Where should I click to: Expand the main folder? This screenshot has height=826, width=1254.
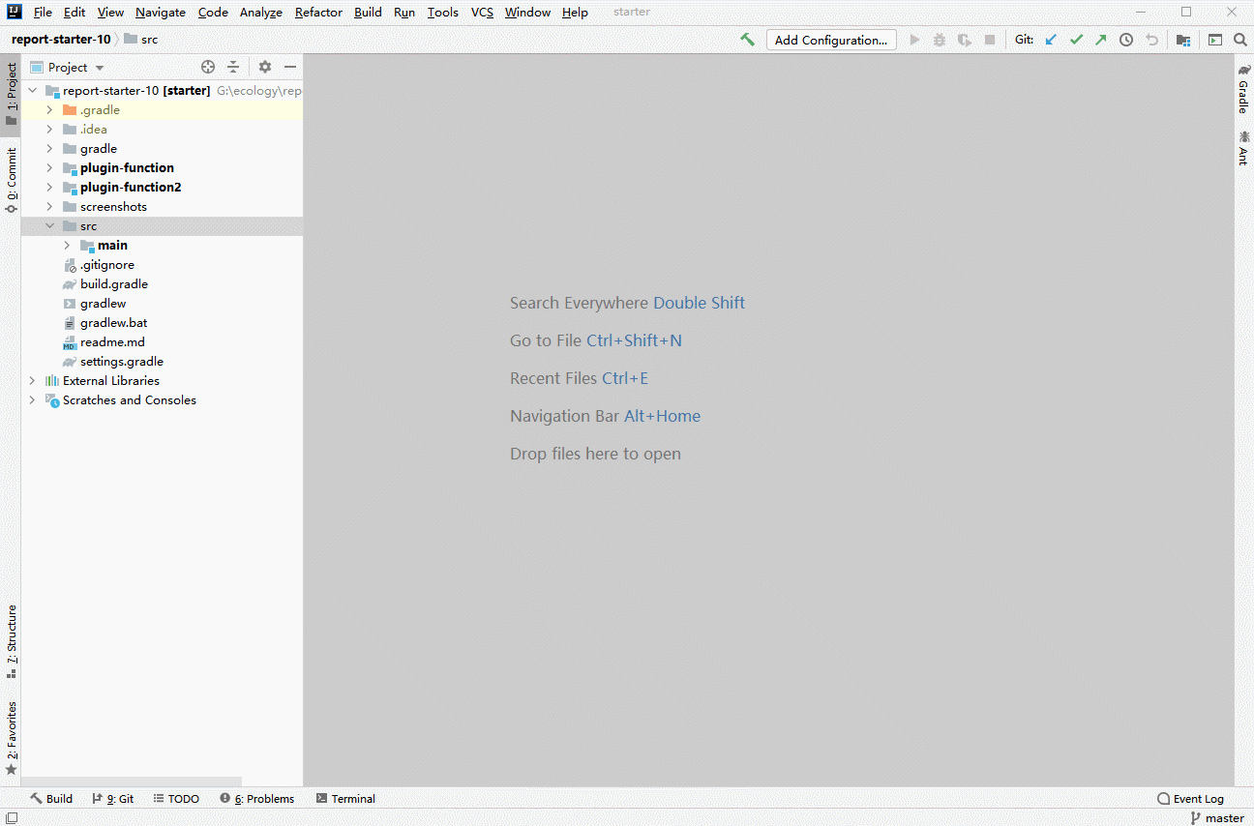coord(67,245)
